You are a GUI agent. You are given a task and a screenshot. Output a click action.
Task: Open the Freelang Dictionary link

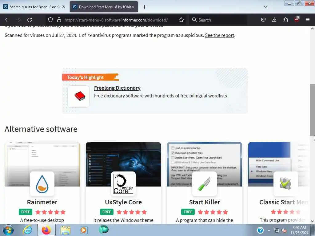coord(117,88)
